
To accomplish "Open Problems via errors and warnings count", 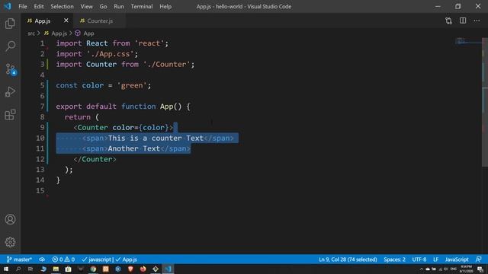I will (63, 260).
